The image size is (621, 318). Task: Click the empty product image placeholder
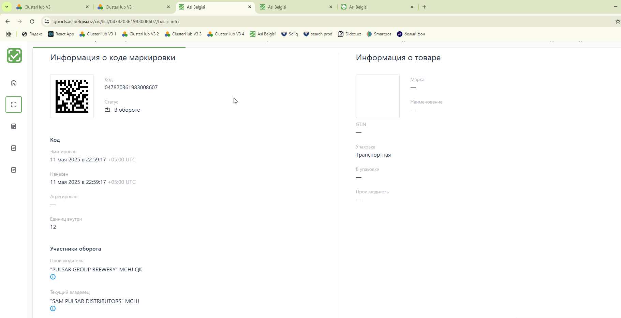click(378, 96)
